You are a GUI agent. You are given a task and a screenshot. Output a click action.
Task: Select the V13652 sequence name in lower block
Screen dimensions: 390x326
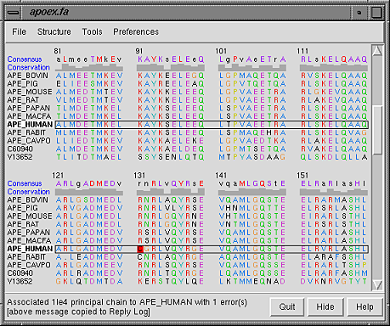tap(20, 281)
